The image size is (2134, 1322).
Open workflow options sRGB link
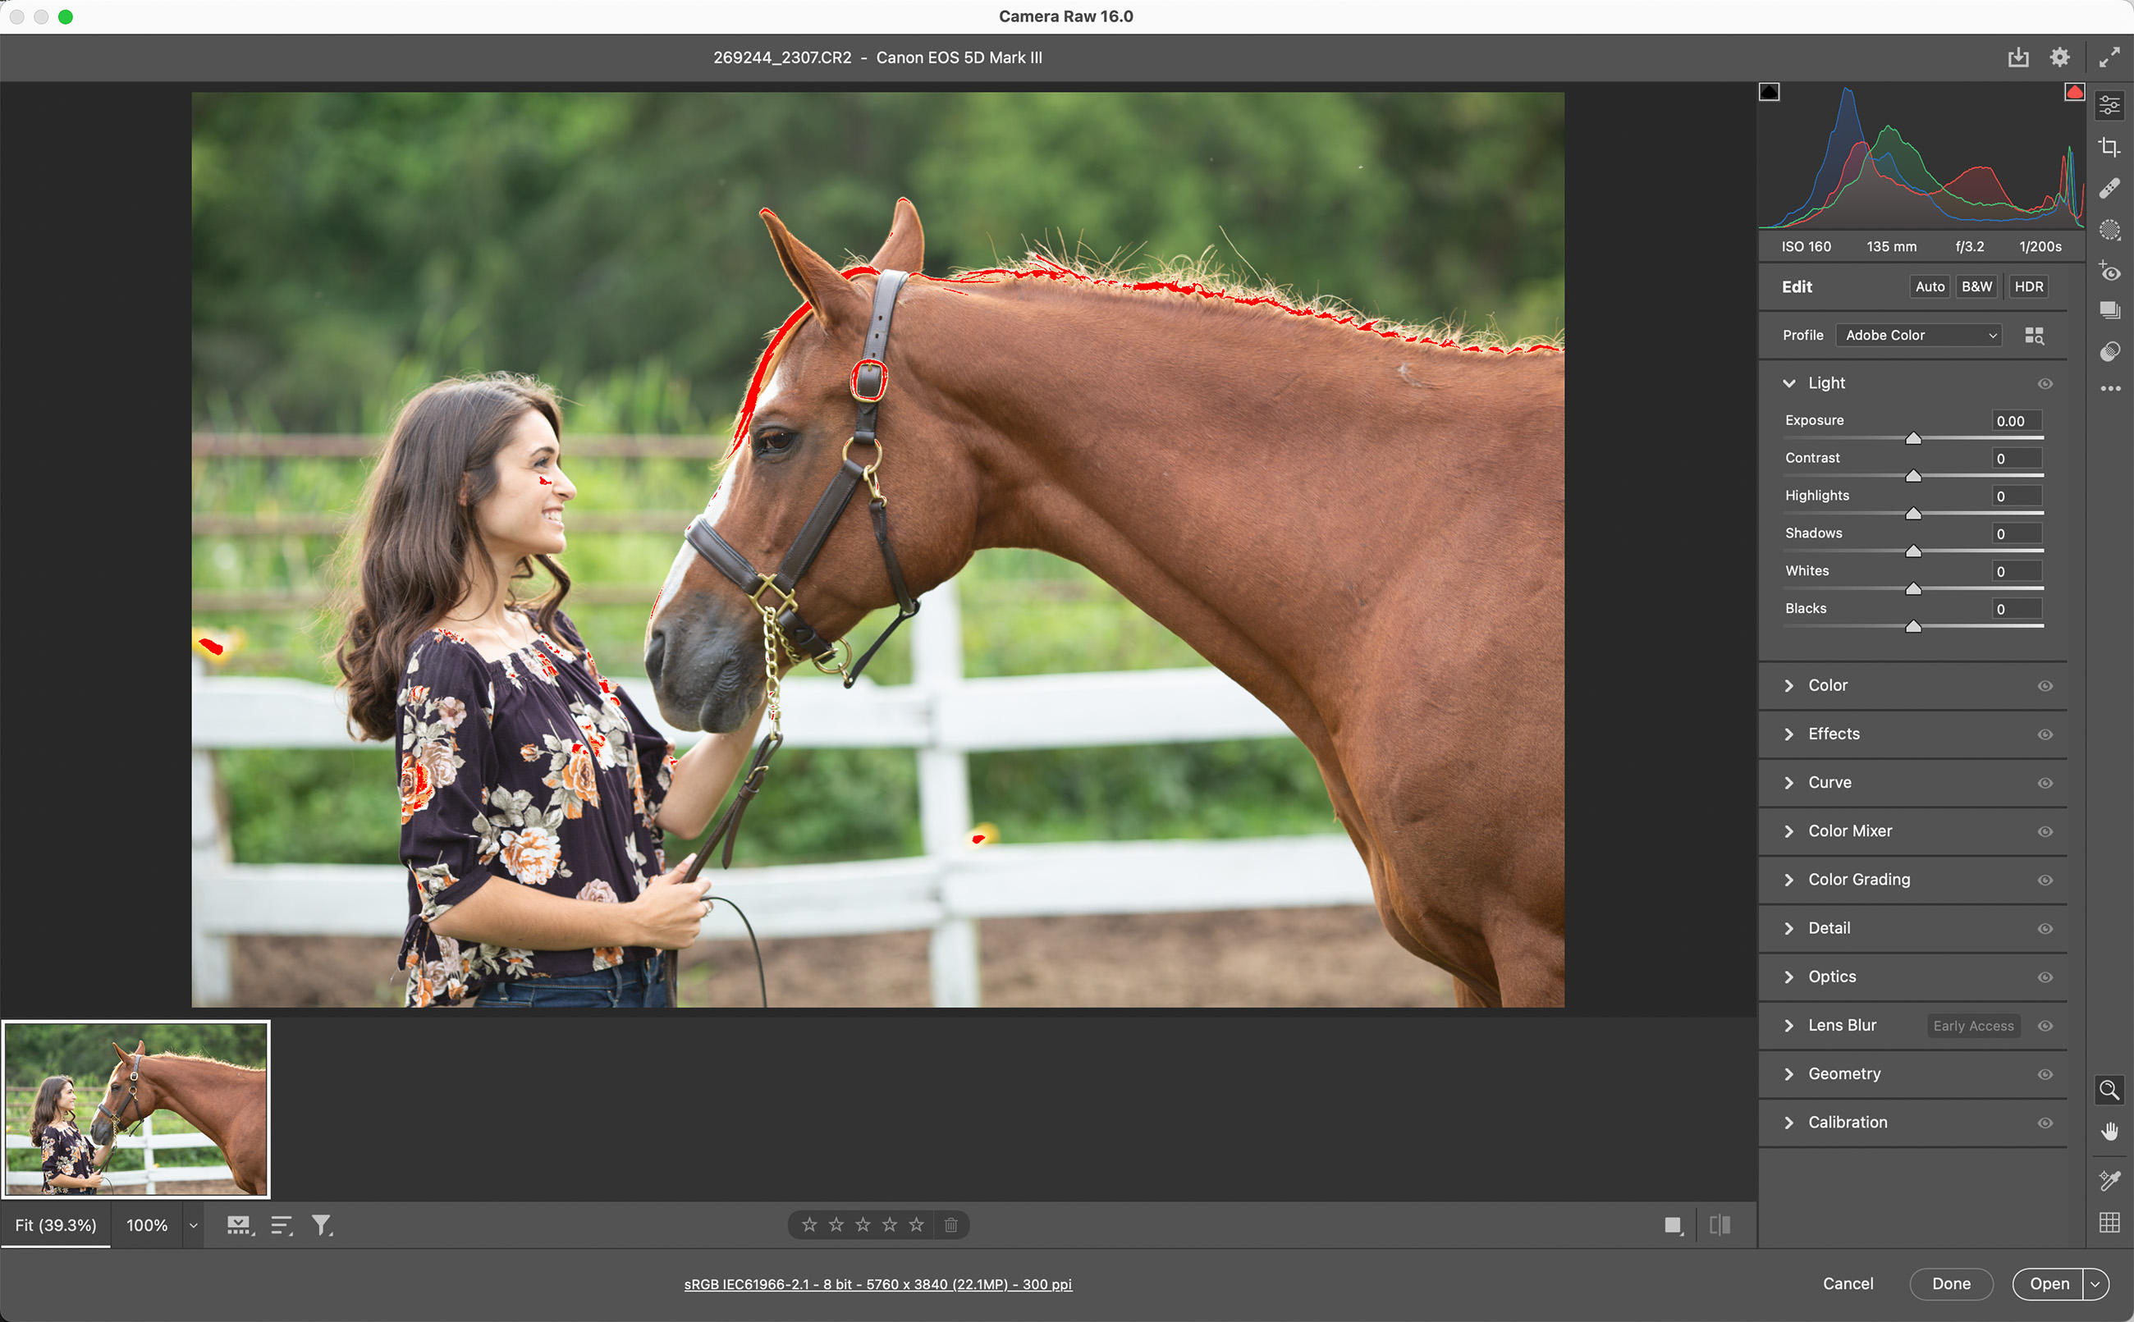877,1283
